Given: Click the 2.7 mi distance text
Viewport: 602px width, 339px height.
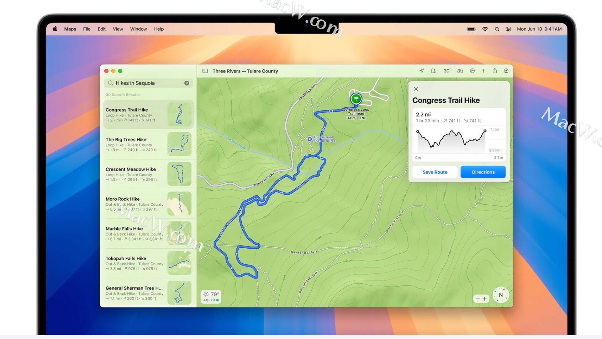Looking at the screenshot, I should pyautogui.click(x=423, y=115).
